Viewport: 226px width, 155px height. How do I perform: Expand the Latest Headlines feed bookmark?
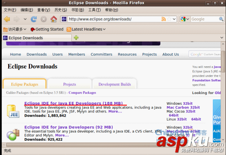point(86,29)
